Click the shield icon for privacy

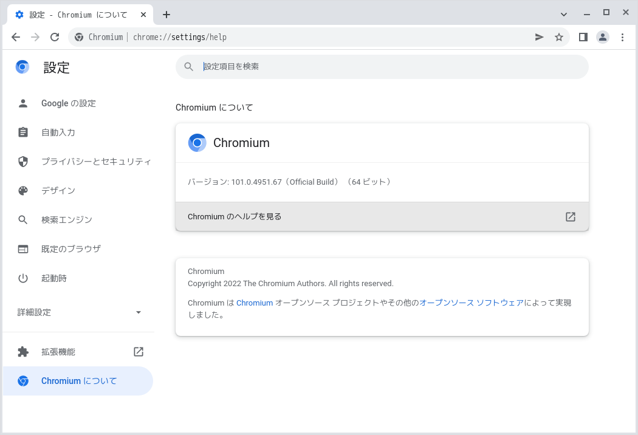click(23, 162)
